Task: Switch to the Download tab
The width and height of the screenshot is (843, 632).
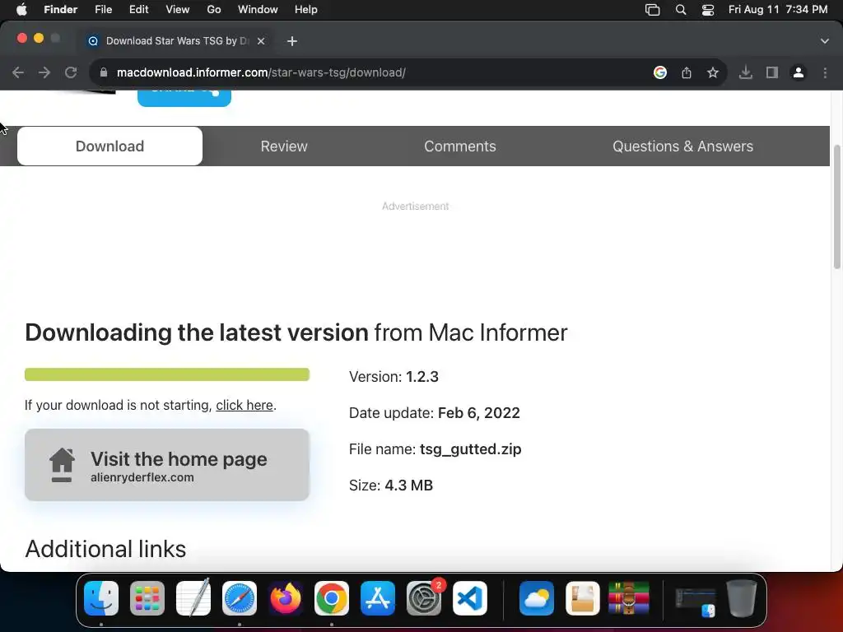Action: tap(109, 146)
